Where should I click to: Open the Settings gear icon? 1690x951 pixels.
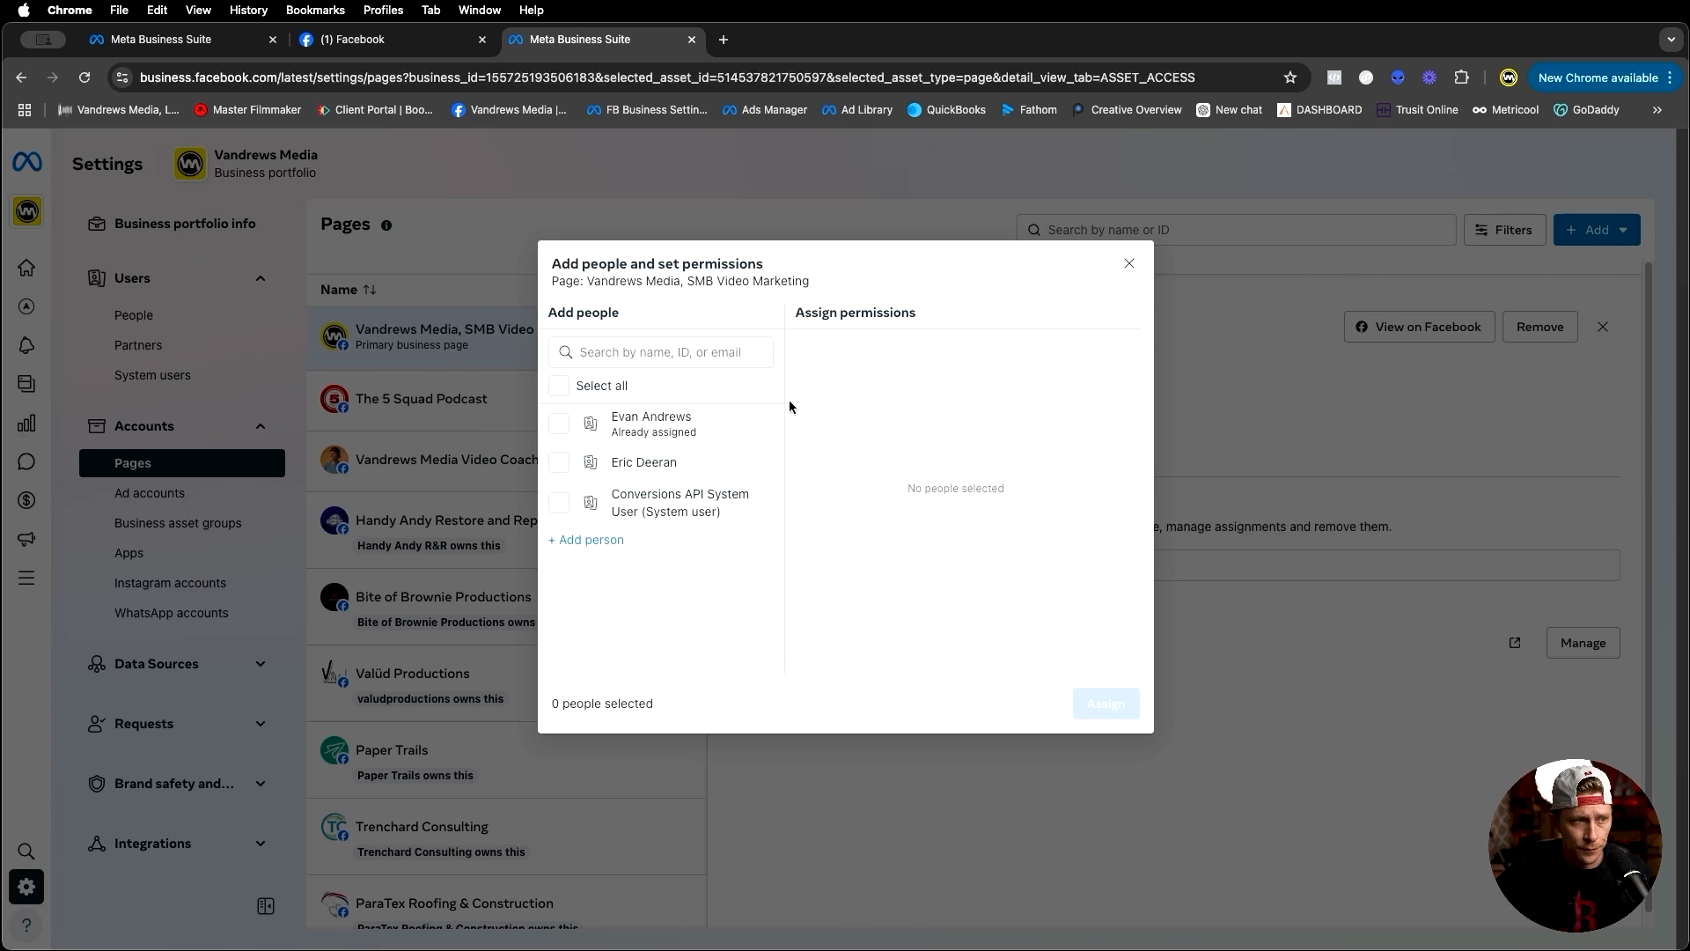26,887
